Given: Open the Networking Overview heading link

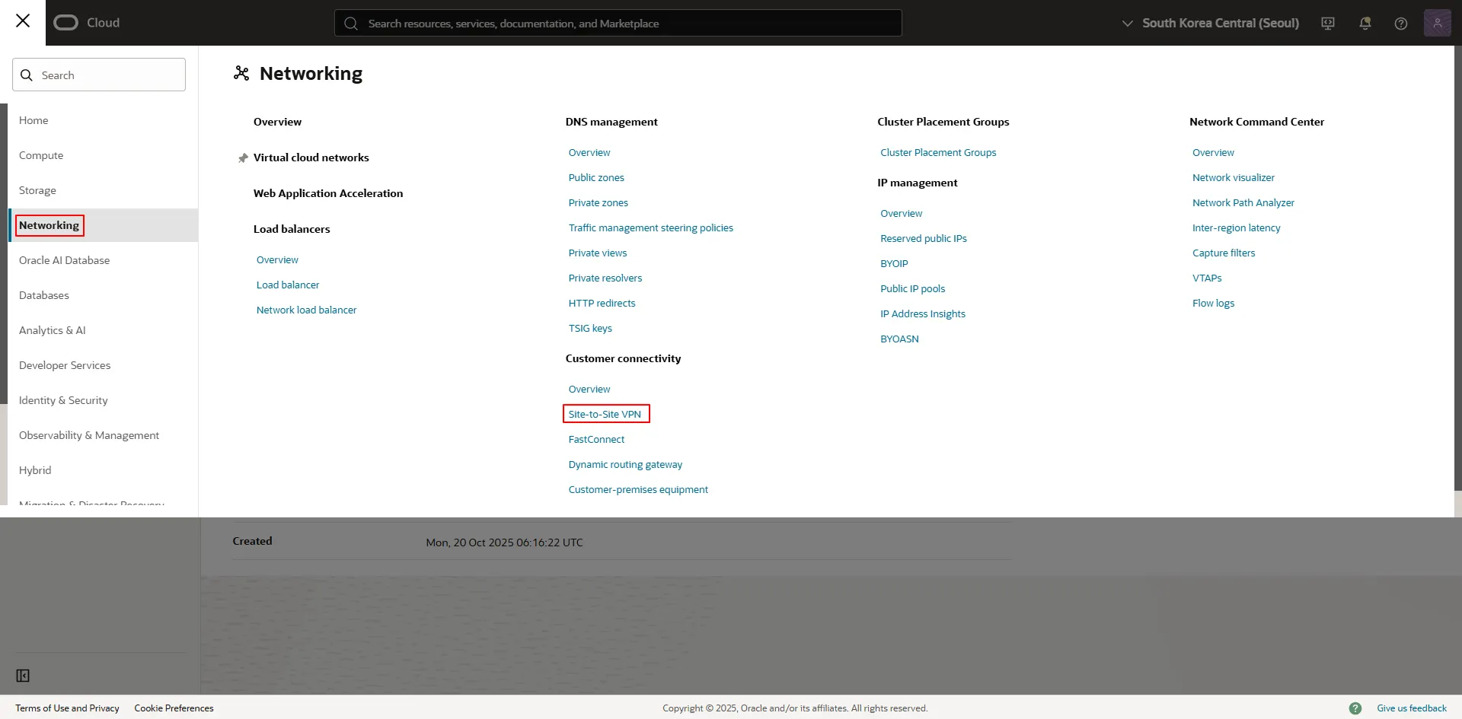Looking at the screenshot, I should (x=277, y=122).
